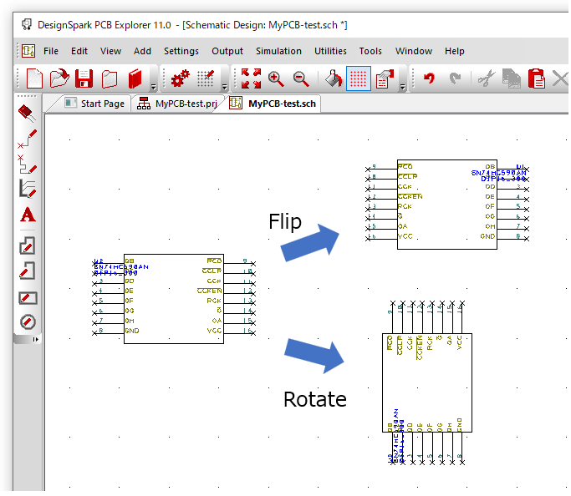Switch to the MyPCB-test.prj tab
Image resolution: width=571 pixels, height=496 pixels.
point(176,104)
